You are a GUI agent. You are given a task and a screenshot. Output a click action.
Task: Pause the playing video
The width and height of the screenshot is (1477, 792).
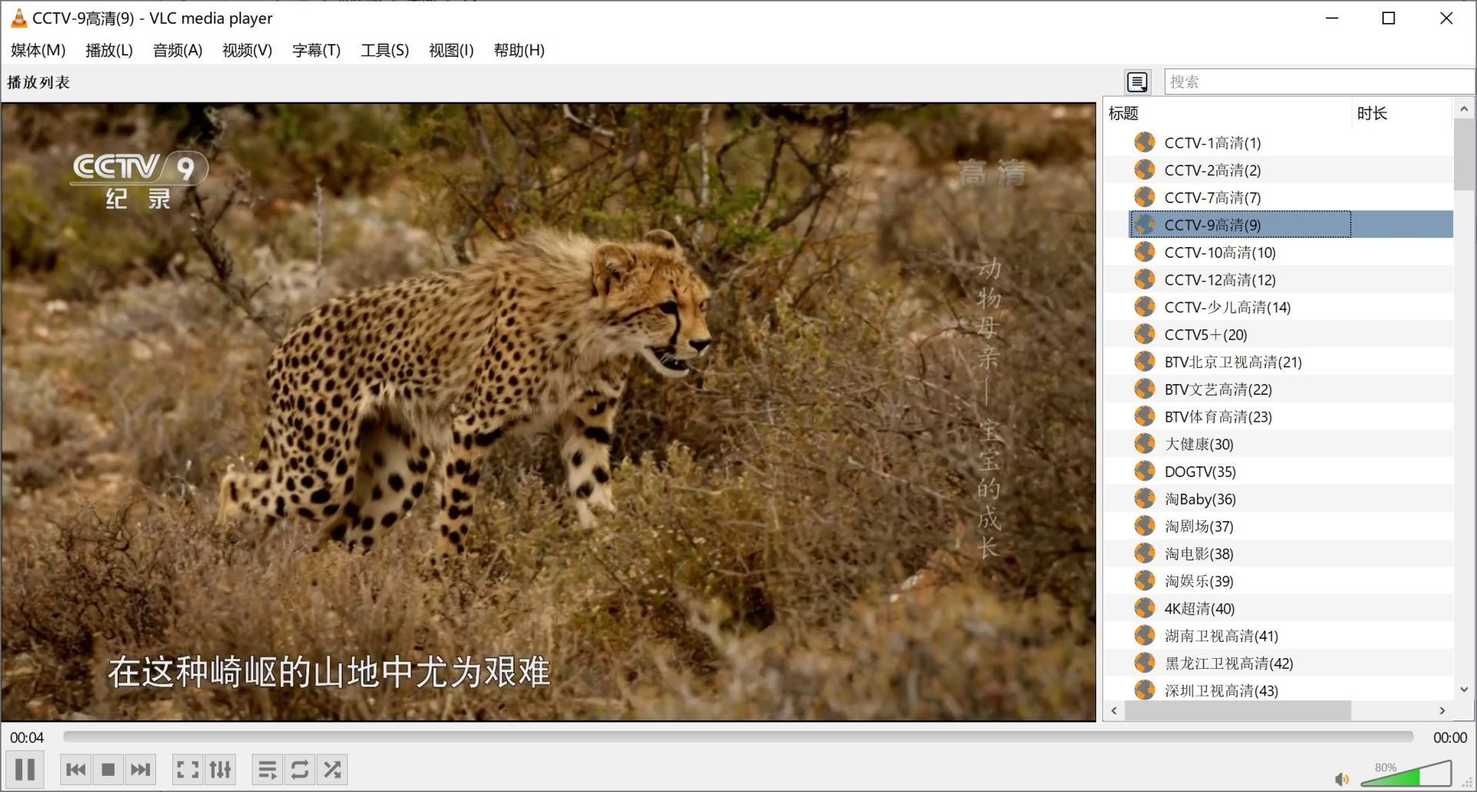[25, 769]
